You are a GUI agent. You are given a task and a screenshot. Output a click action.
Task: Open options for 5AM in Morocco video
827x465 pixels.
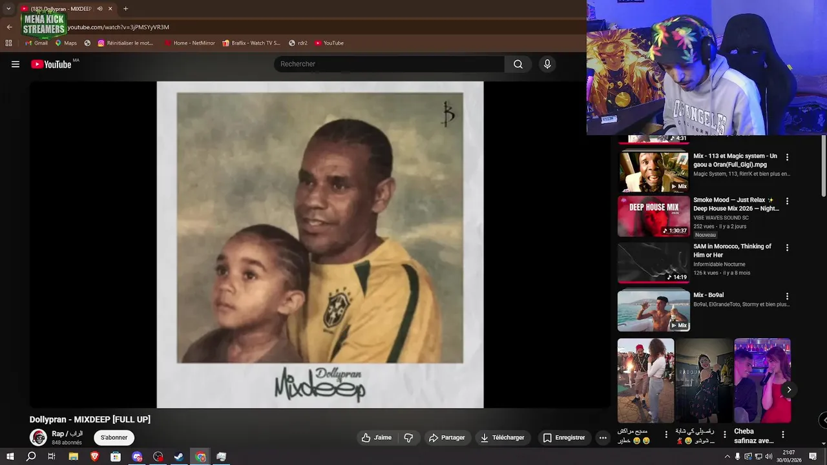787,247
